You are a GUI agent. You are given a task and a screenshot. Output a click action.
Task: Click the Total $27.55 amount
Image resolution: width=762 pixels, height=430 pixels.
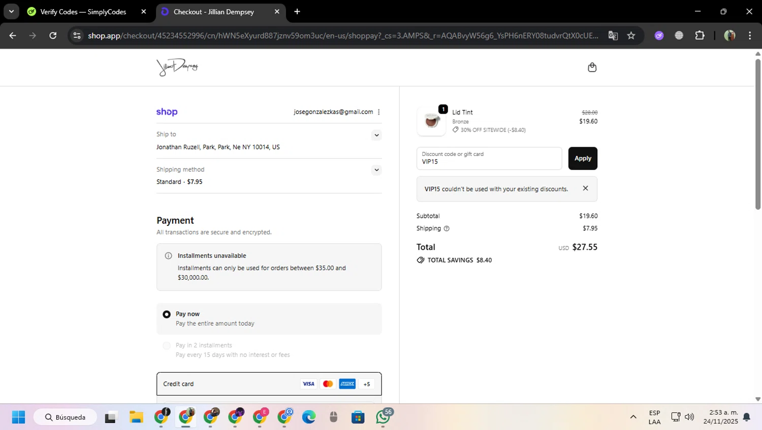point(585,247)
